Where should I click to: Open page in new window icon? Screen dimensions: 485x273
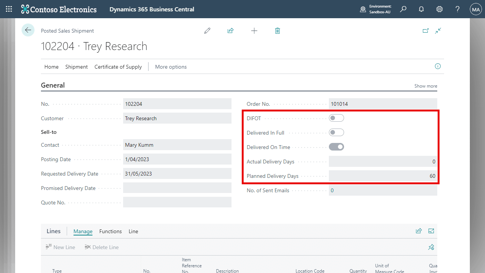pos(426,31)
